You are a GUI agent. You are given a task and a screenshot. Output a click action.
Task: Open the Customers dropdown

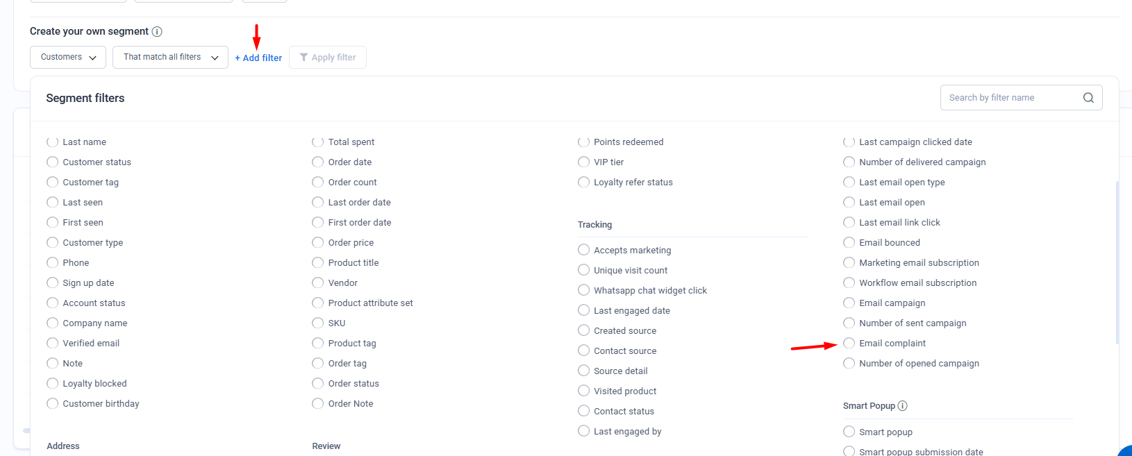[x=68, y=58]
